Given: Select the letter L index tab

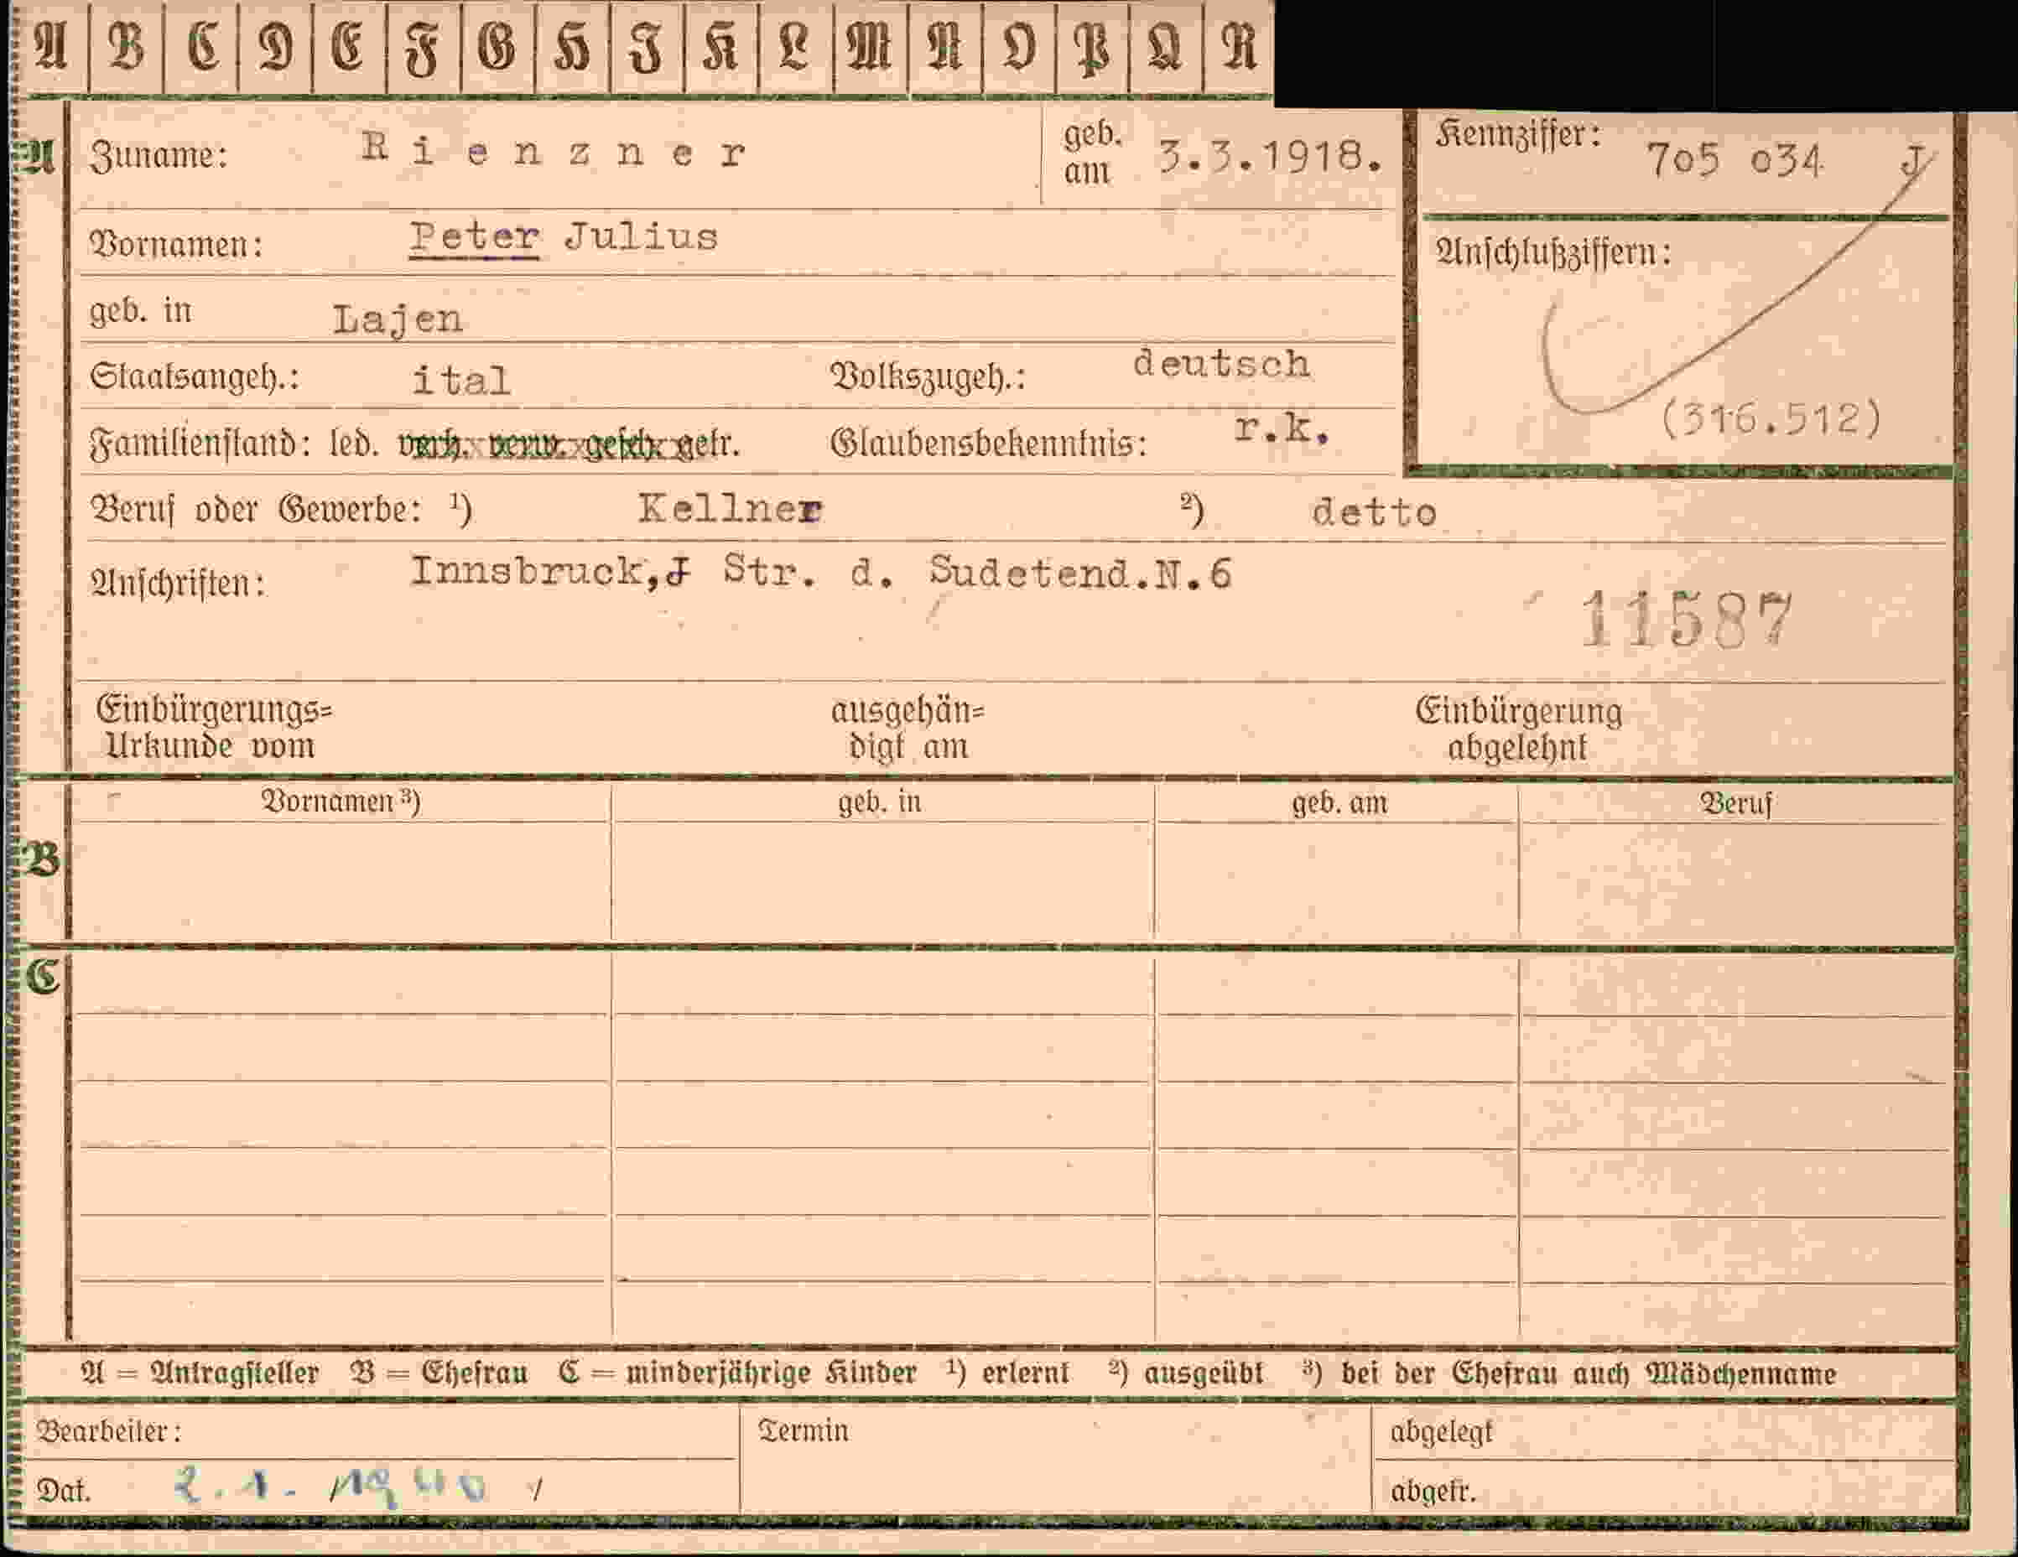Looking at the screenshot, I should (794, 47).
